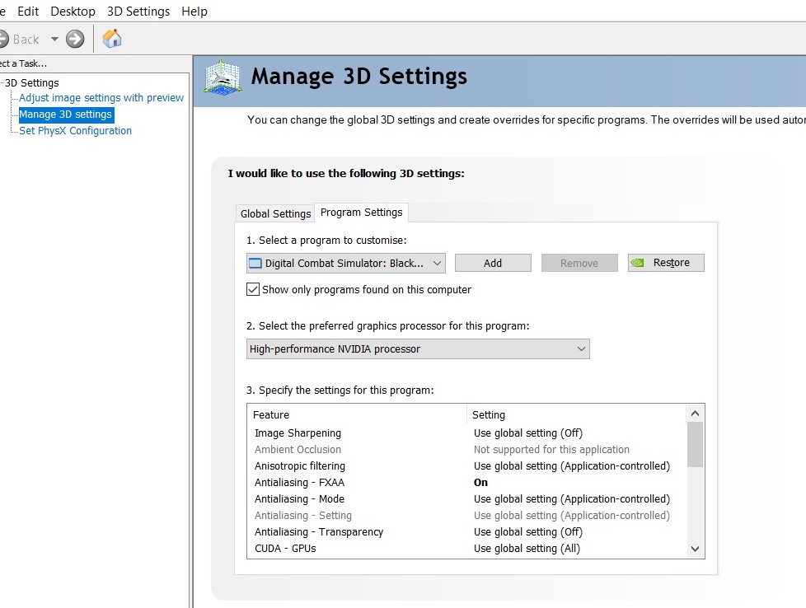Click the Restore button
Viewport: 806px width, 608px height.
click(666, 263)
